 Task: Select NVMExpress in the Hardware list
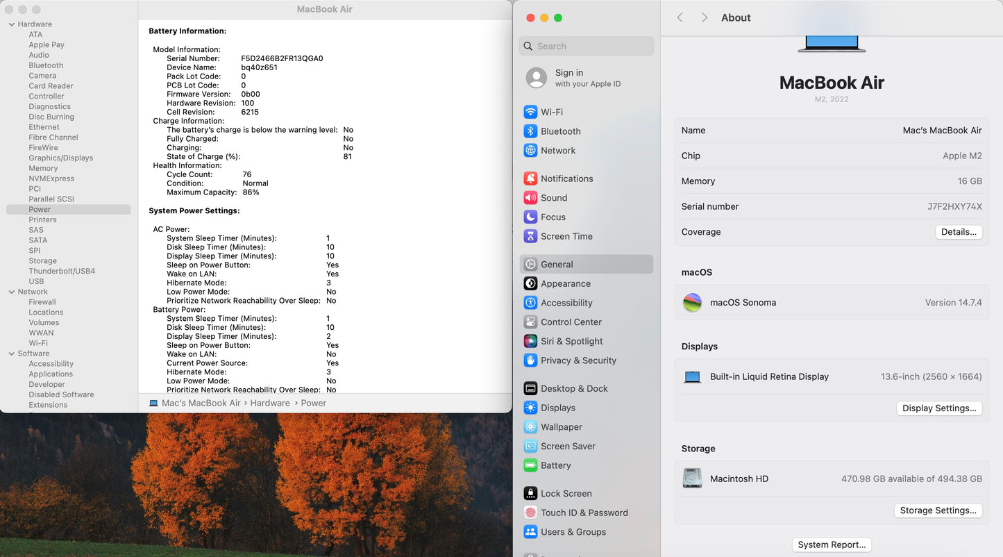click(51, 178)
